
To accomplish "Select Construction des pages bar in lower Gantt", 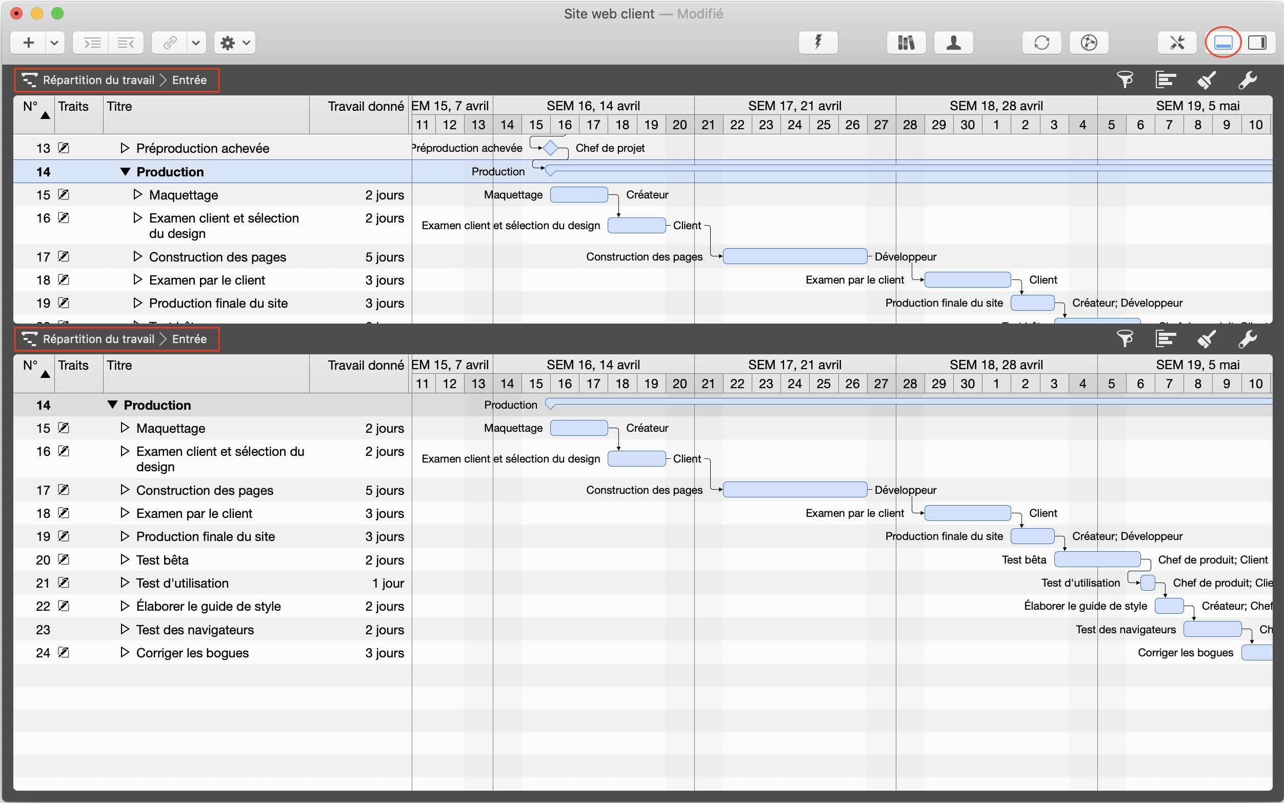I will 794,489.
